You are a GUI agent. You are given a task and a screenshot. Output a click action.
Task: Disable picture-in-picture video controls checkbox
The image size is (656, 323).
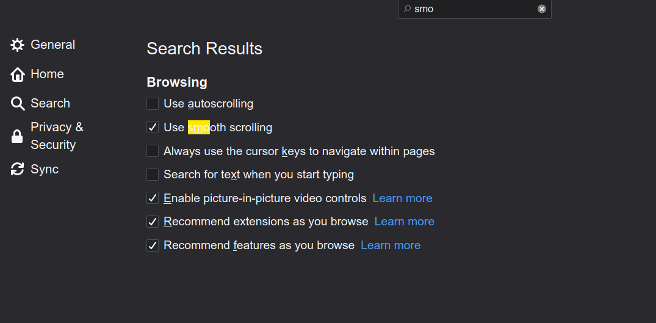pyautogui.click(x=153, y=198)
